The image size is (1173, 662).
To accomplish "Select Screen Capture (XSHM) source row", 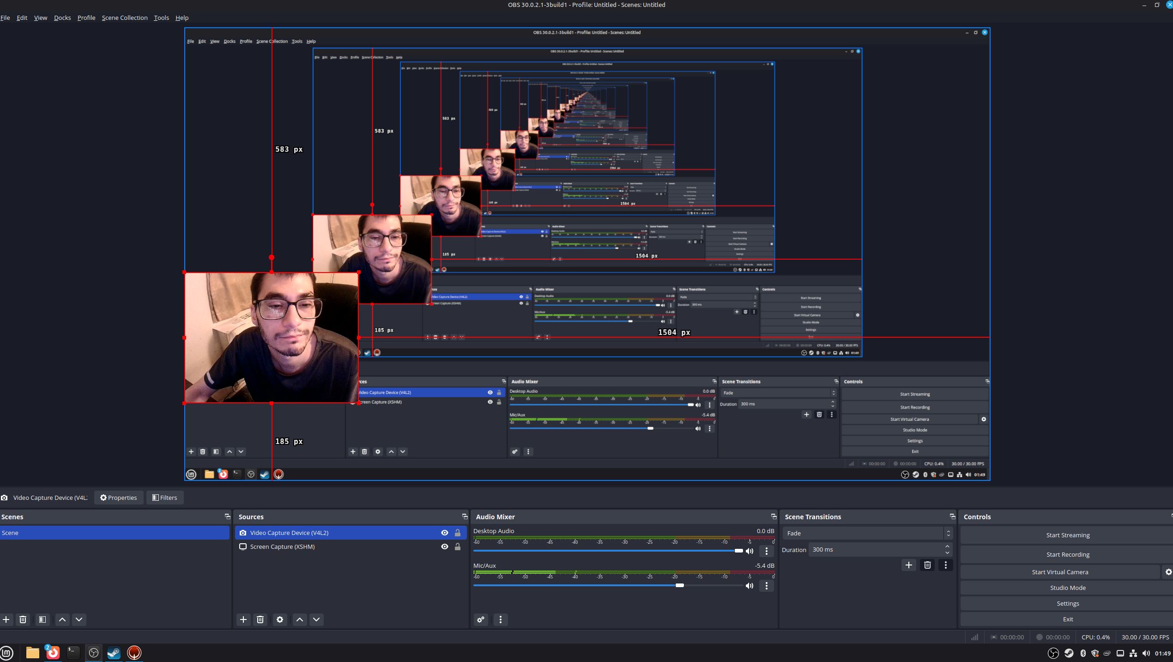I will tap(351, 547).
